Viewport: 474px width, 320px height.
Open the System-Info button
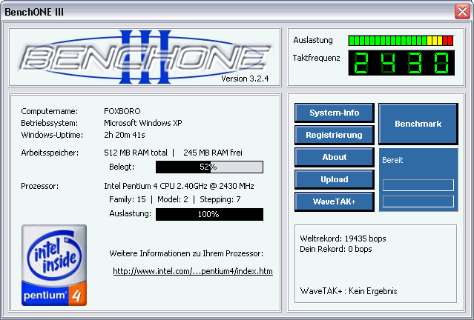335,113
